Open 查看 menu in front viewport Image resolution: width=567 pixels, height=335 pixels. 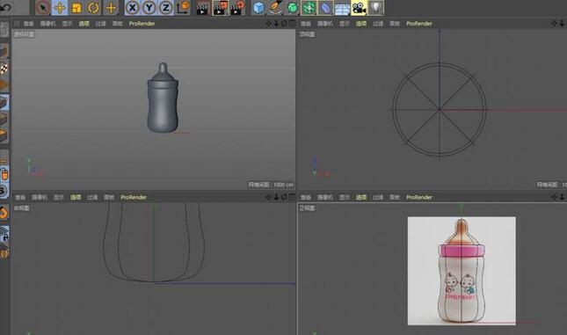click(306, 197)
